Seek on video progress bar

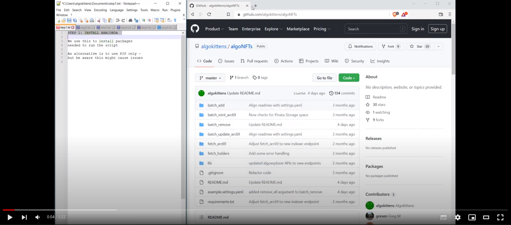[255, 210]
